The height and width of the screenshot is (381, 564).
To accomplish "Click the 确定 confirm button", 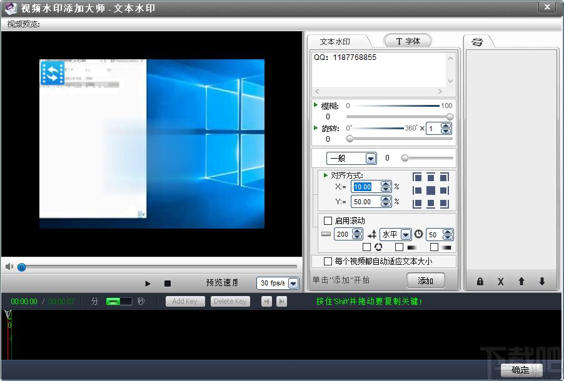I will pyautogui.click(x=520, y=370).
